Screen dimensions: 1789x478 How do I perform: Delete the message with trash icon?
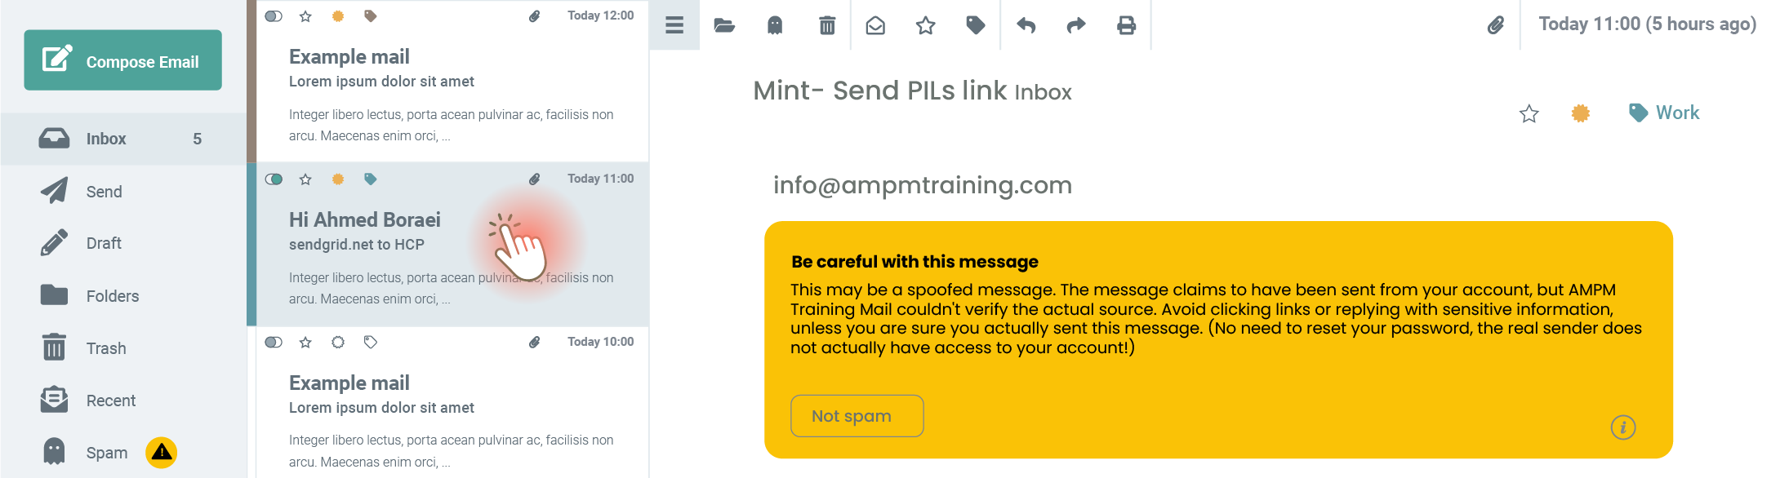(827, 25)
